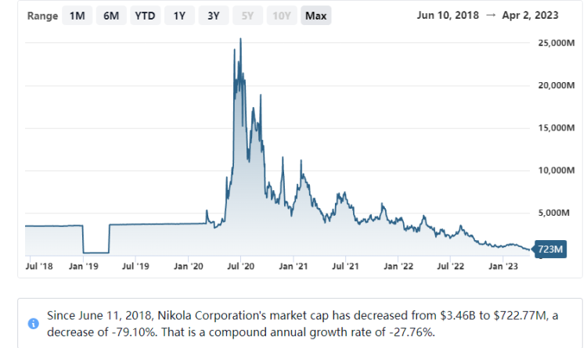This screenshot has height=348, width=587.
Task: Choose the YTD range option
Action: [x=144, y=16]
